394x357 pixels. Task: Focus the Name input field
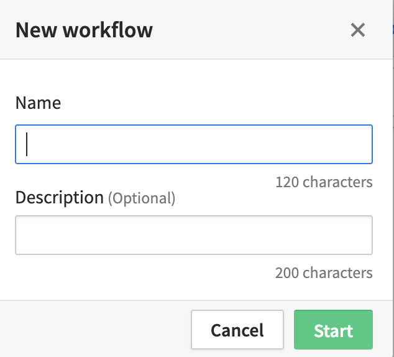tap(194, 144)
